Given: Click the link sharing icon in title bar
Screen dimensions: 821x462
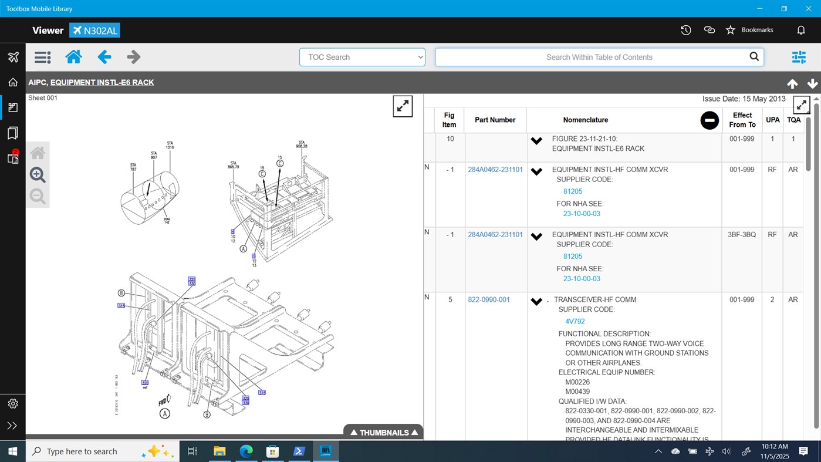Looking at the screenshot, I should (709, 29).
